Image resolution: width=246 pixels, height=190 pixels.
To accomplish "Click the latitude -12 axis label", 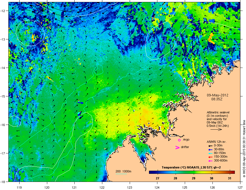I will pos(3,11).
